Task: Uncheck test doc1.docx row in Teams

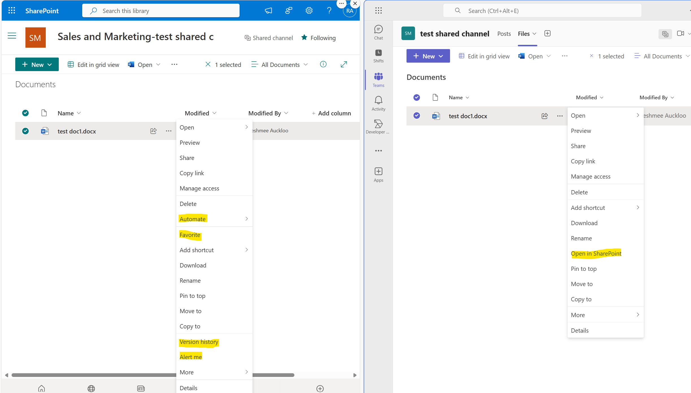Action: 416,115
